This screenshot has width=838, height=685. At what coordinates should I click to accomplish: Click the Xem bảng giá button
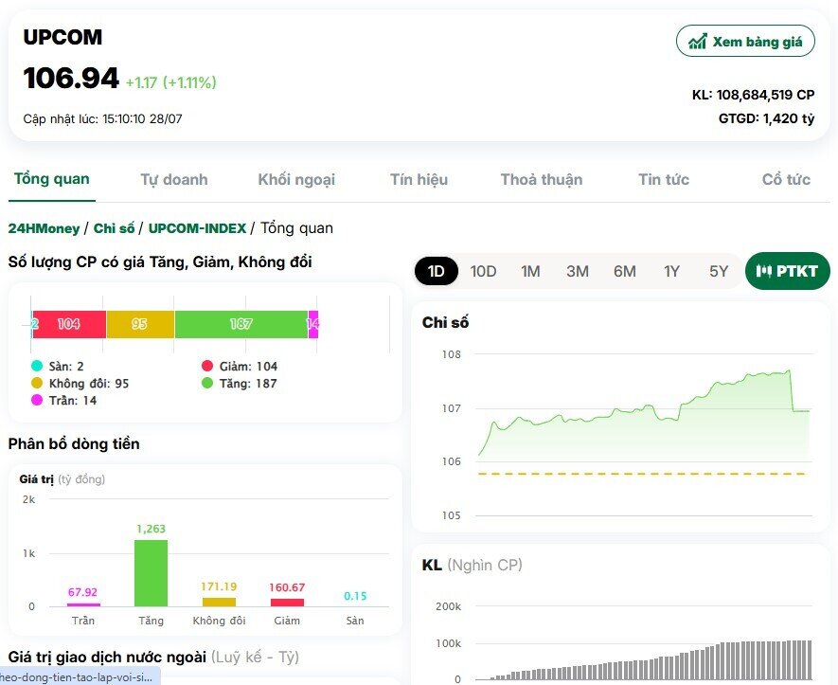click(745, 41)
